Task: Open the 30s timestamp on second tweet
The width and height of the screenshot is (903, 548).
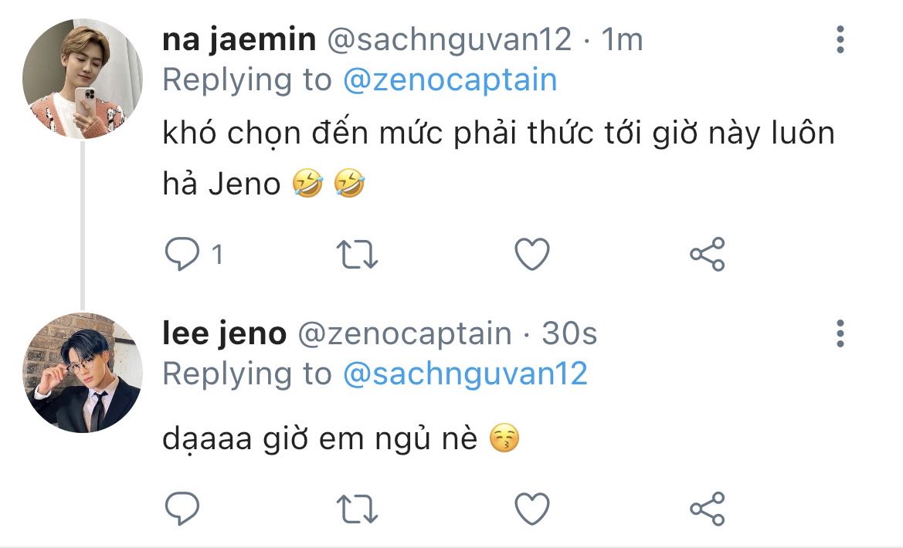Action: coord(569,333)
